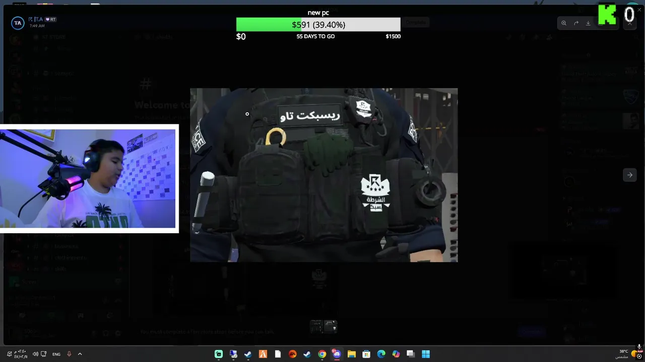
Task: Zoom in on the image with the magnifier icon
Action: (x=564, y=23)
